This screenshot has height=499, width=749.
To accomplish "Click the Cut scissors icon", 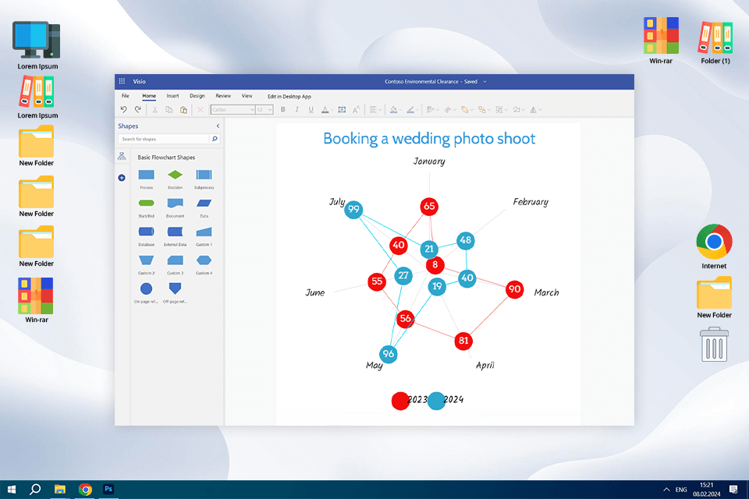I will click(154, 110).
